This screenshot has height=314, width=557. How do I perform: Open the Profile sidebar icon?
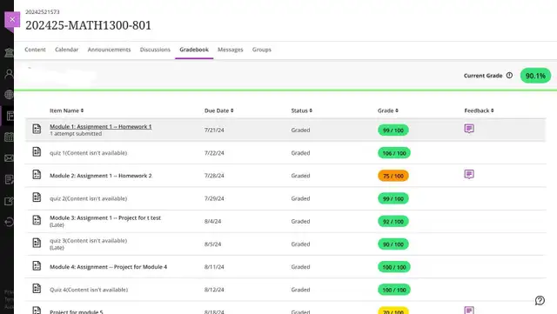point(10,74)
